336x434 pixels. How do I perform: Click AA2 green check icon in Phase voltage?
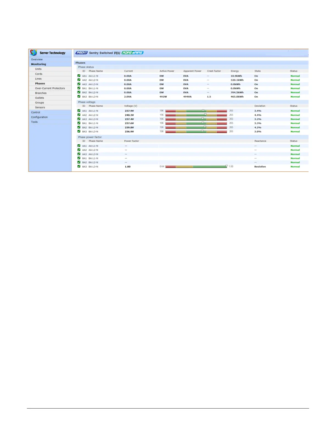coord(79,115)
